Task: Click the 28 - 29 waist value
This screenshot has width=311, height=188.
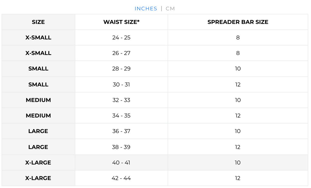Action: [121, 69]
